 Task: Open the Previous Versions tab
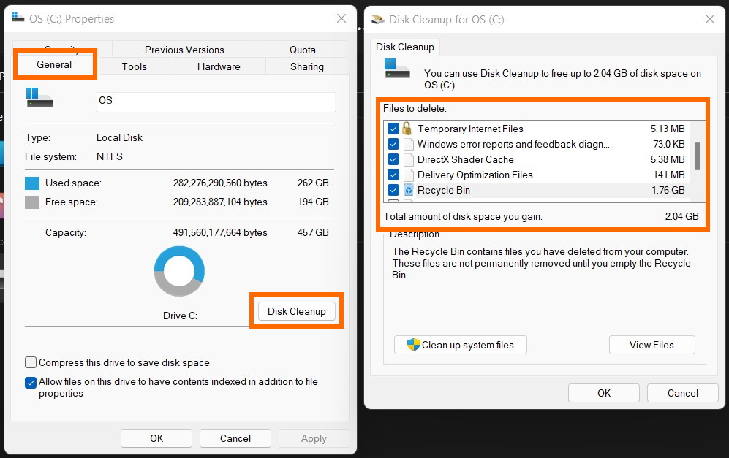(x=184, y=50)
